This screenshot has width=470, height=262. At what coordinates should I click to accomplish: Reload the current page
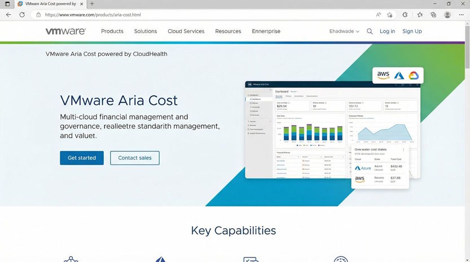22,15
